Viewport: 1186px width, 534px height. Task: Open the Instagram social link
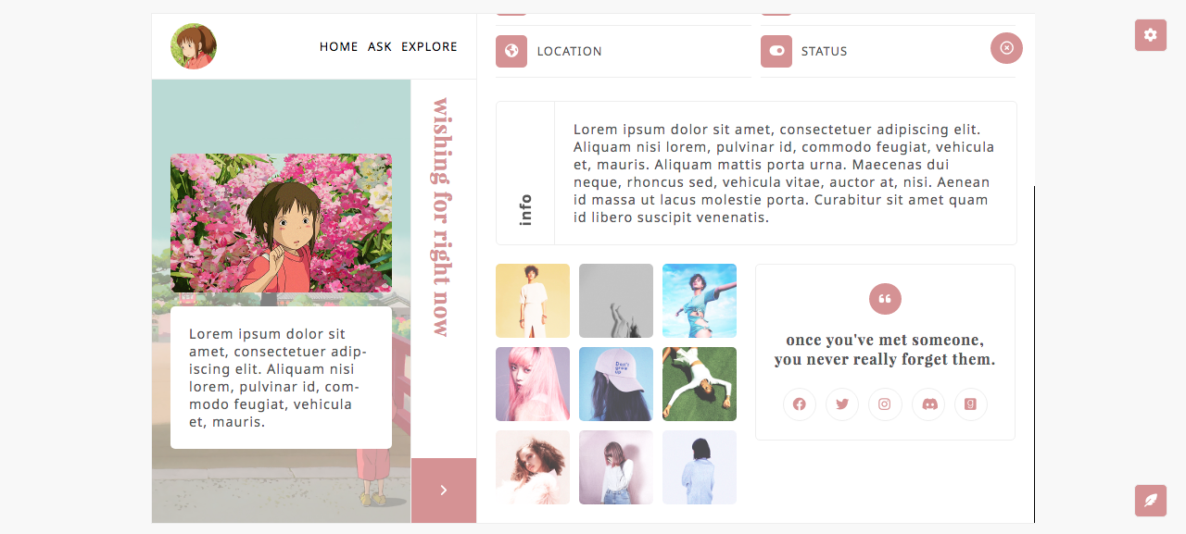point(885,404)
